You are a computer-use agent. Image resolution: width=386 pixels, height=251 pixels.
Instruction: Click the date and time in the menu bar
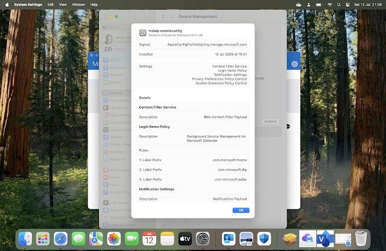368,4
